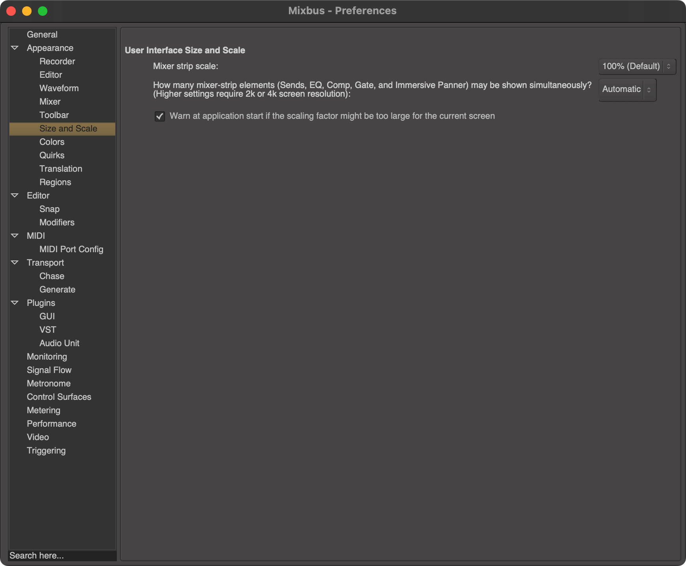This screenshot has width=686, height=566.
Task: Click the search field at sidebar bottom
Action: tap(62, 555)
